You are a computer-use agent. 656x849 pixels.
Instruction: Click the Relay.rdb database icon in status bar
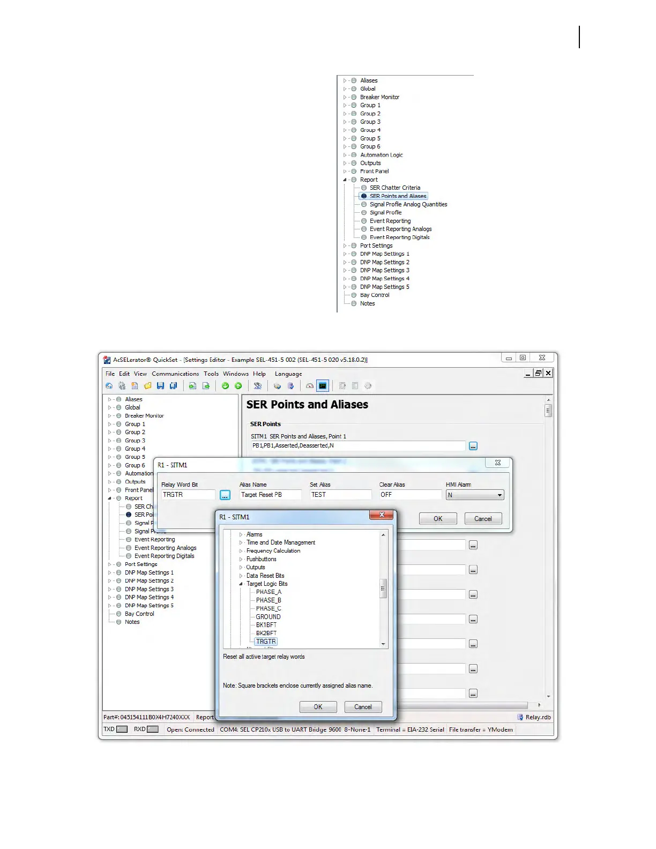pos(520,717)
